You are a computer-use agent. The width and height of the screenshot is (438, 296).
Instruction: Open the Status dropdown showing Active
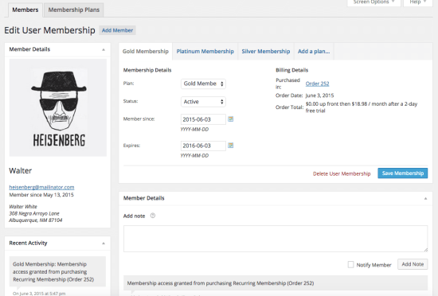203,102
